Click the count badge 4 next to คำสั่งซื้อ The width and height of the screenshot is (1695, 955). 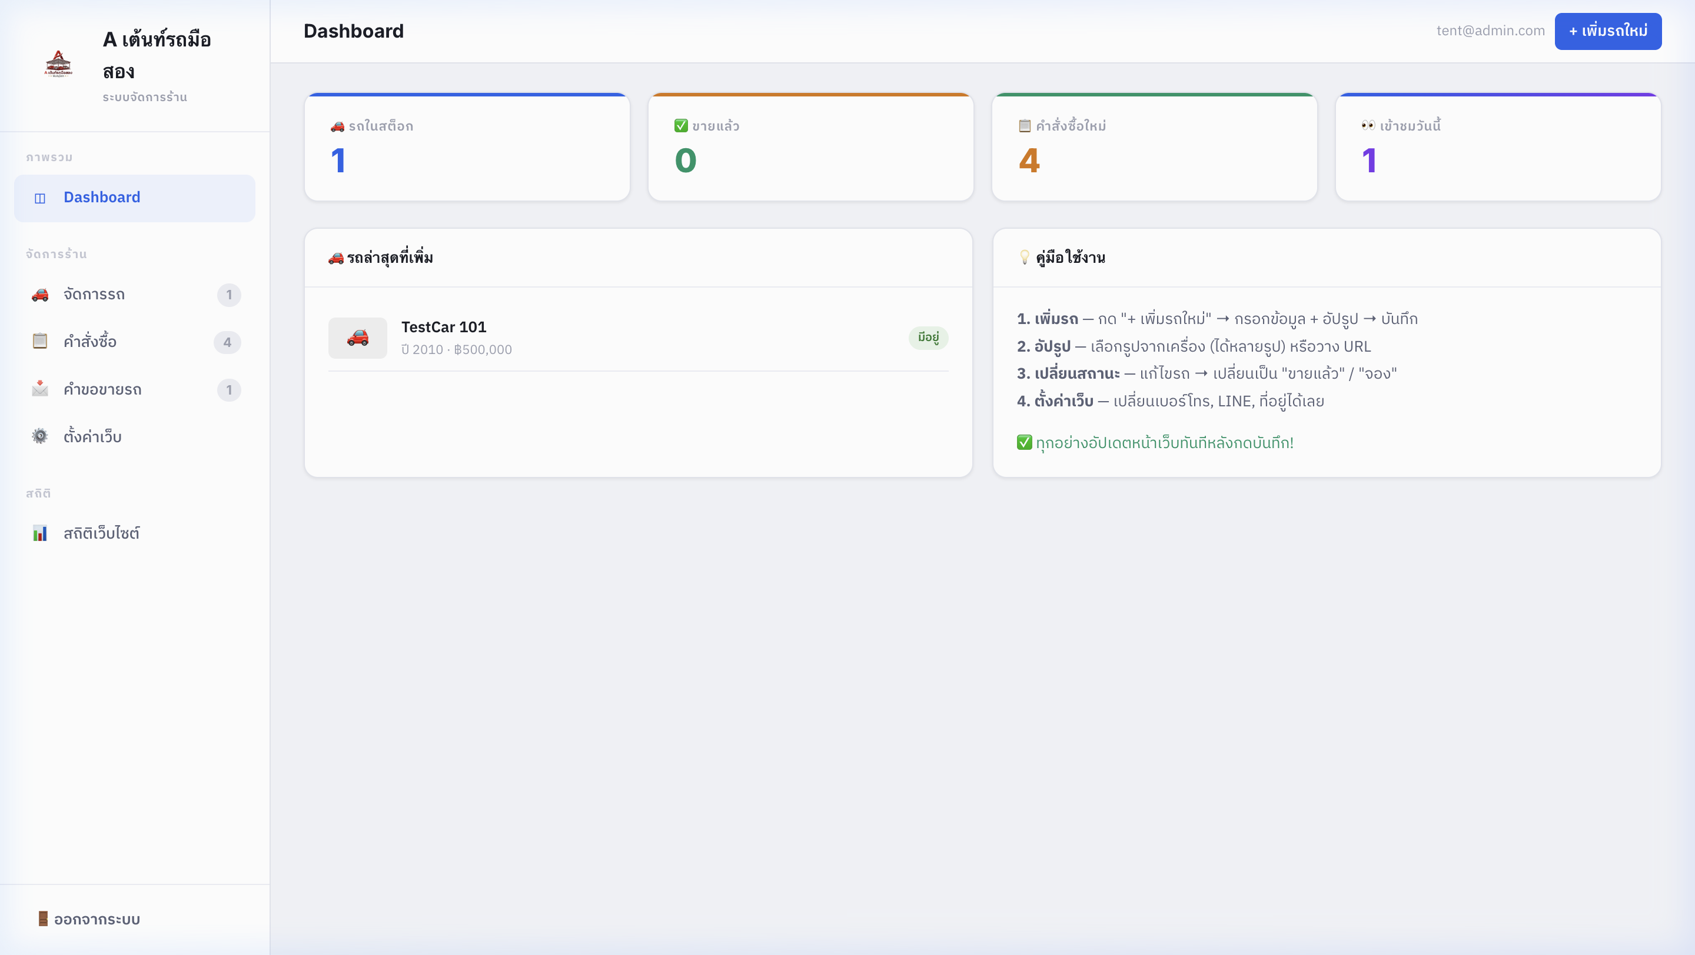(x=227, y=342)
